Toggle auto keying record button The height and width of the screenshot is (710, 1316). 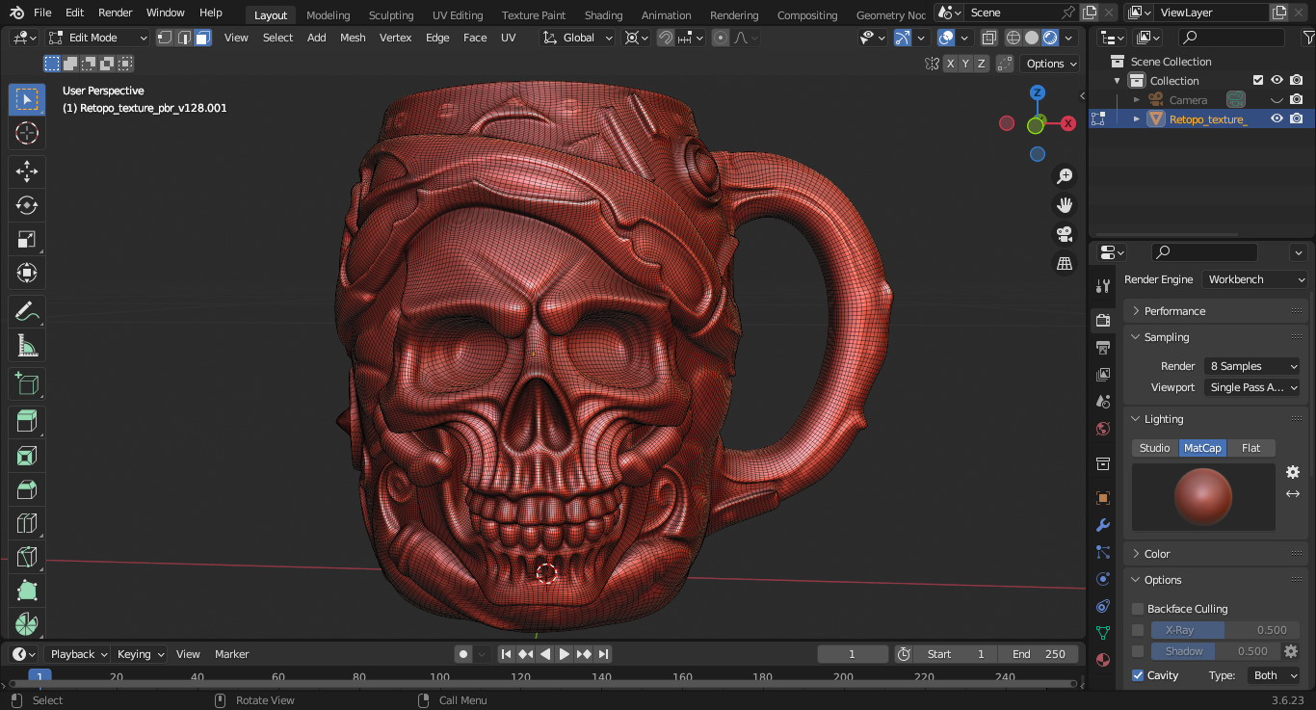(x=463, y=654)
